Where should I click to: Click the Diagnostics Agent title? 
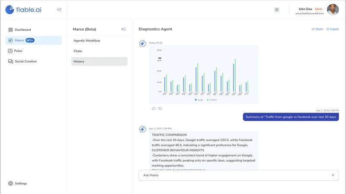[155, 29]
